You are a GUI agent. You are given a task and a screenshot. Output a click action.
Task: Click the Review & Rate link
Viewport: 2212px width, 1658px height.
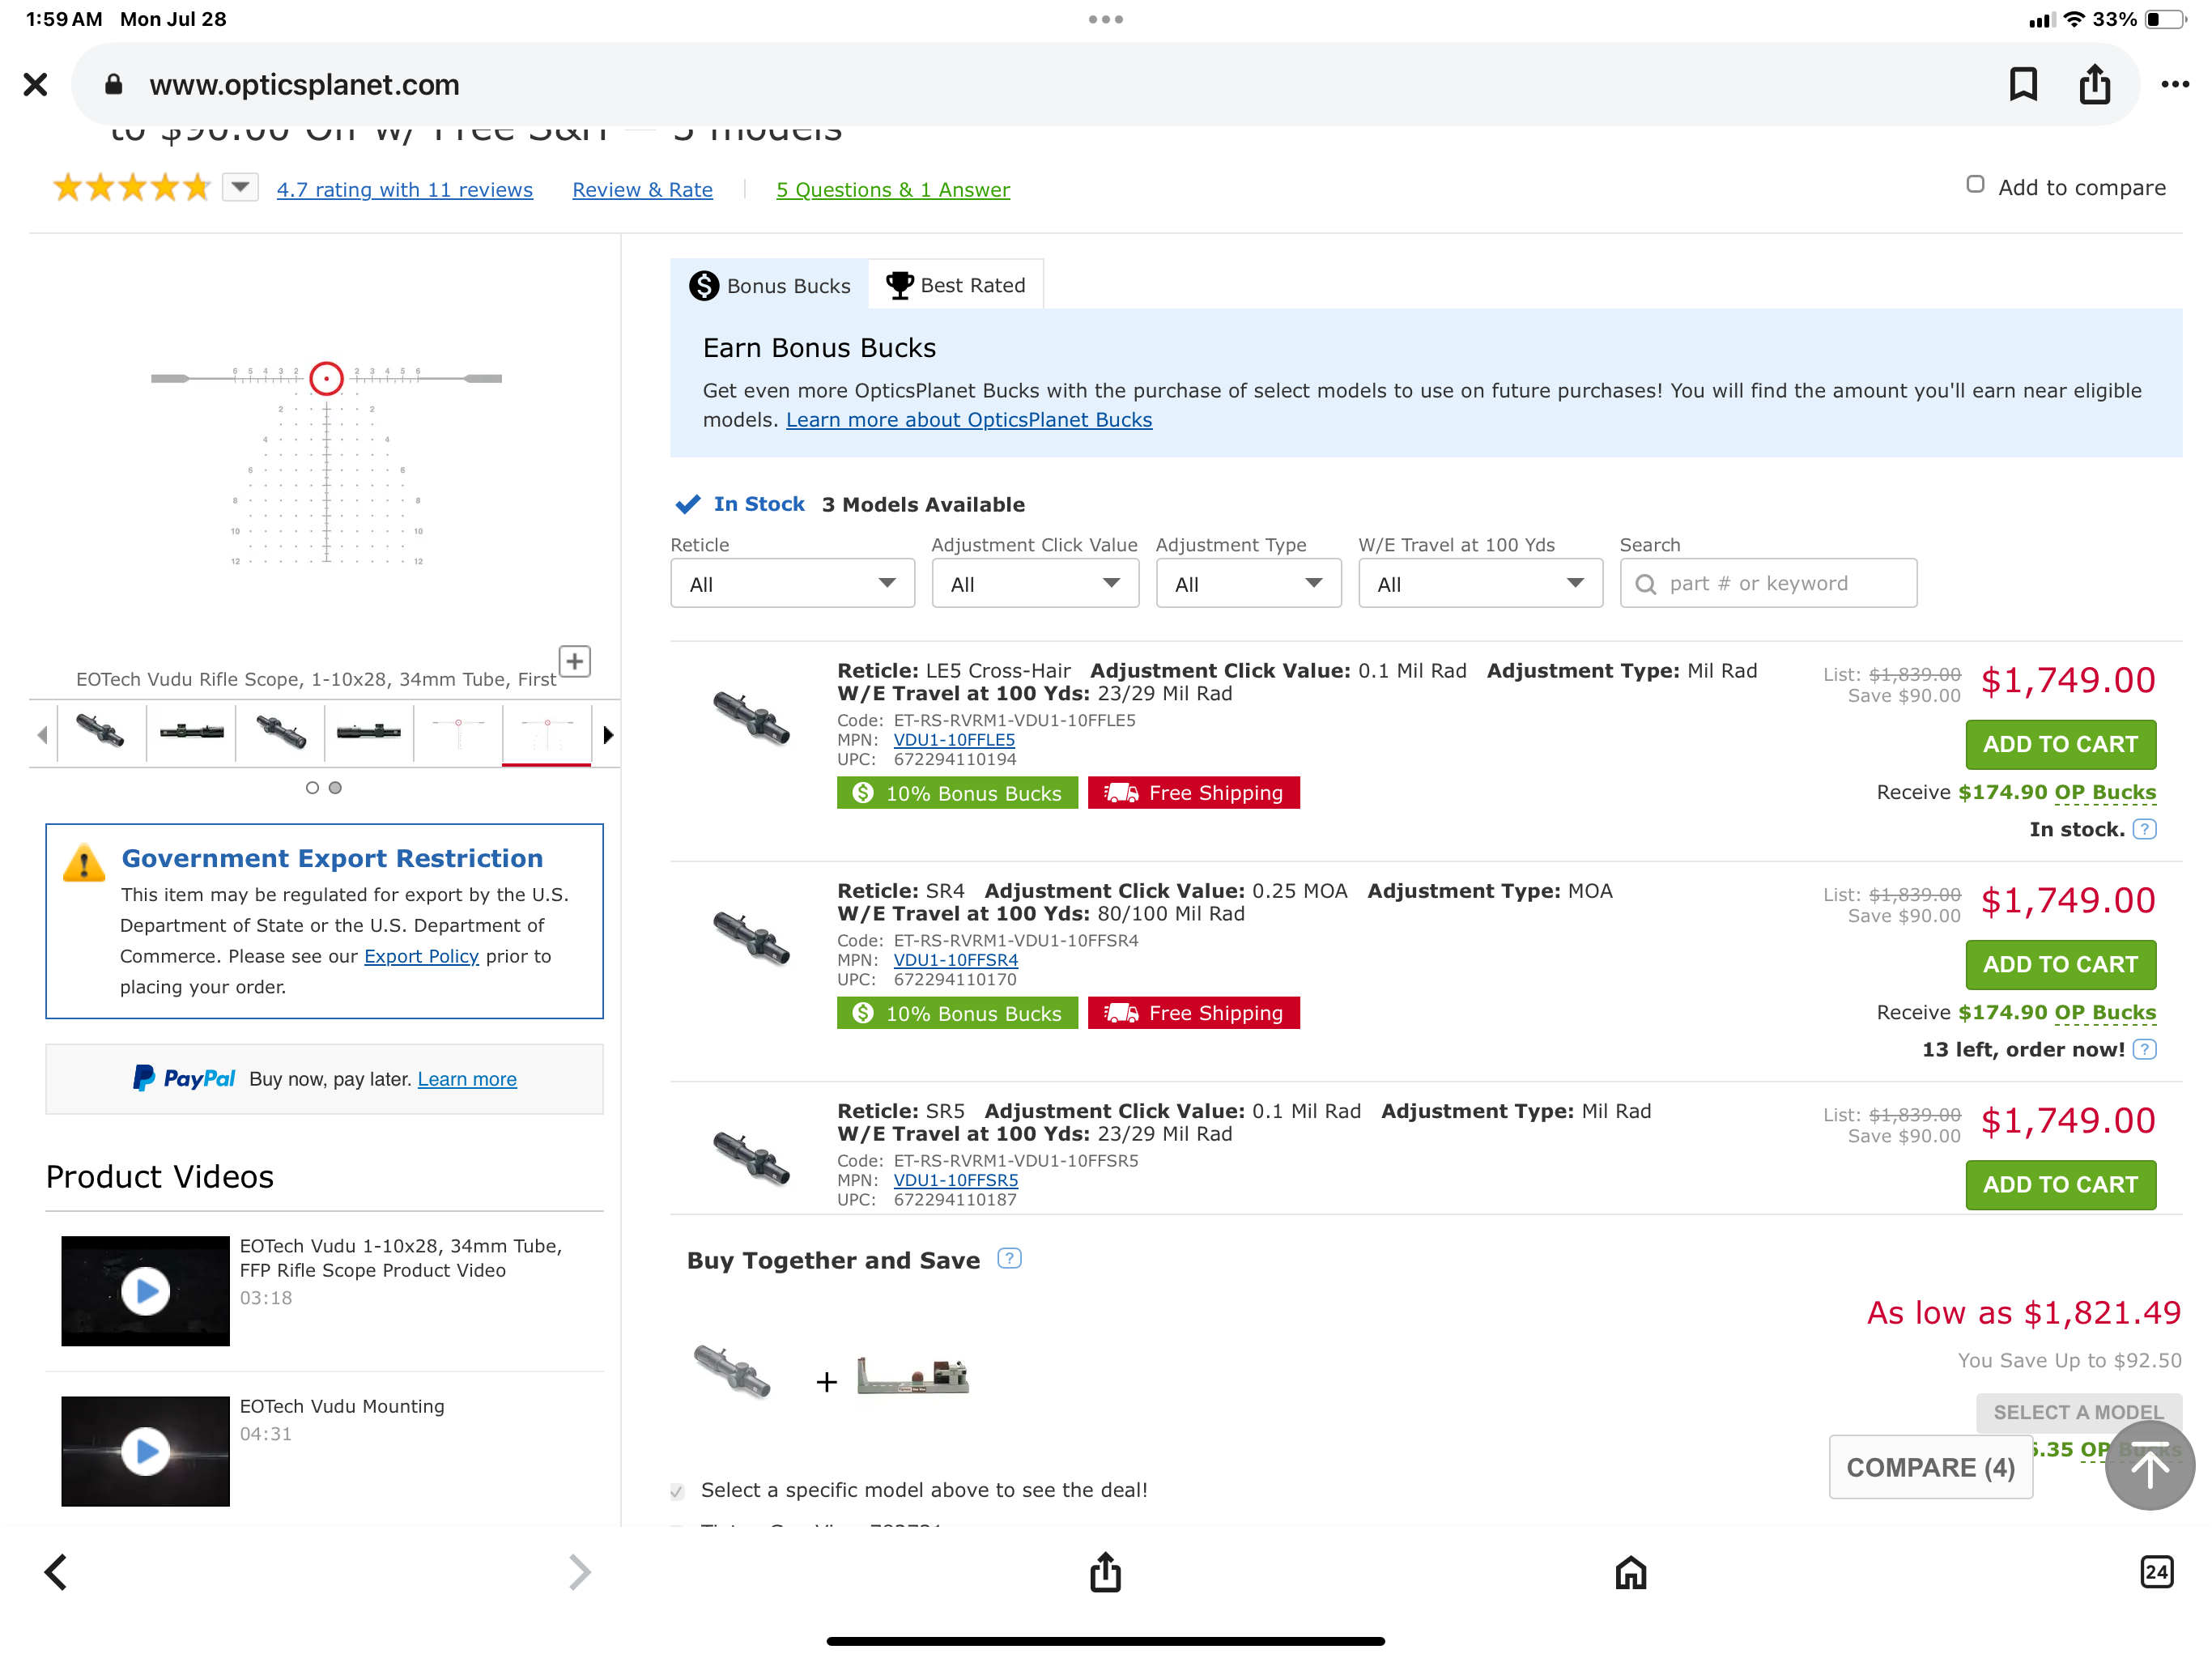pos(642,190)
